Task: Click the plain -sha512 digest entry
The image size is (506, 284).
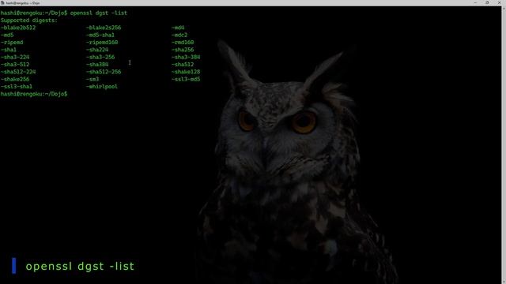Action: pos(183,65)
